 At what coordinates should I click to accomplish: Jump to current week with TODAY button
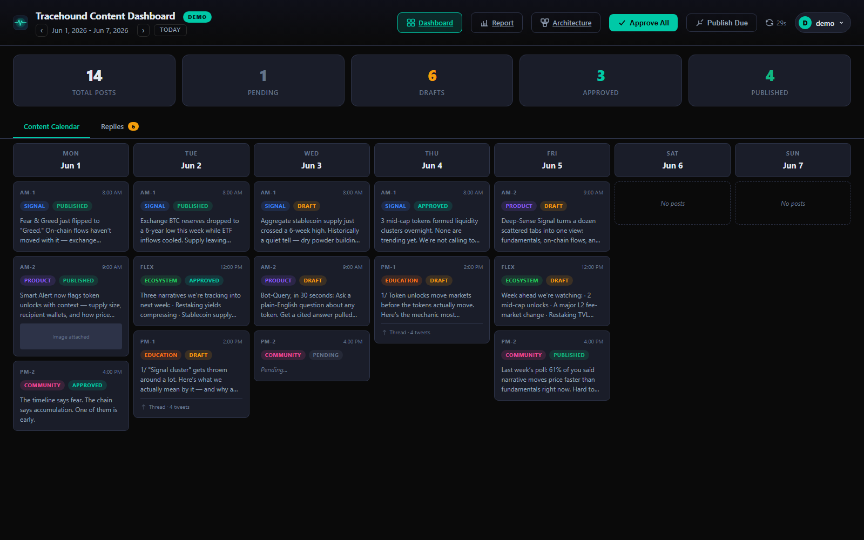pyautogui.click(x=170, y=30)
